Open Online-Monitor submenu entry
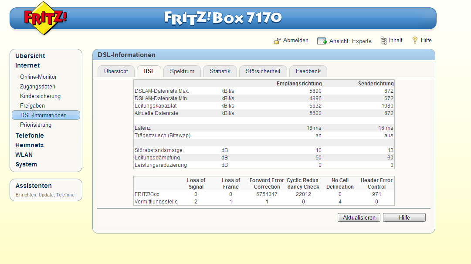This screenshot has height=264, width=471. (38, 77)
